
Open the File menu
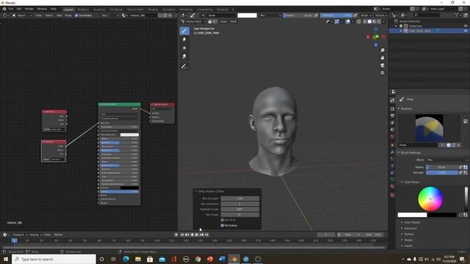point(11,9)
